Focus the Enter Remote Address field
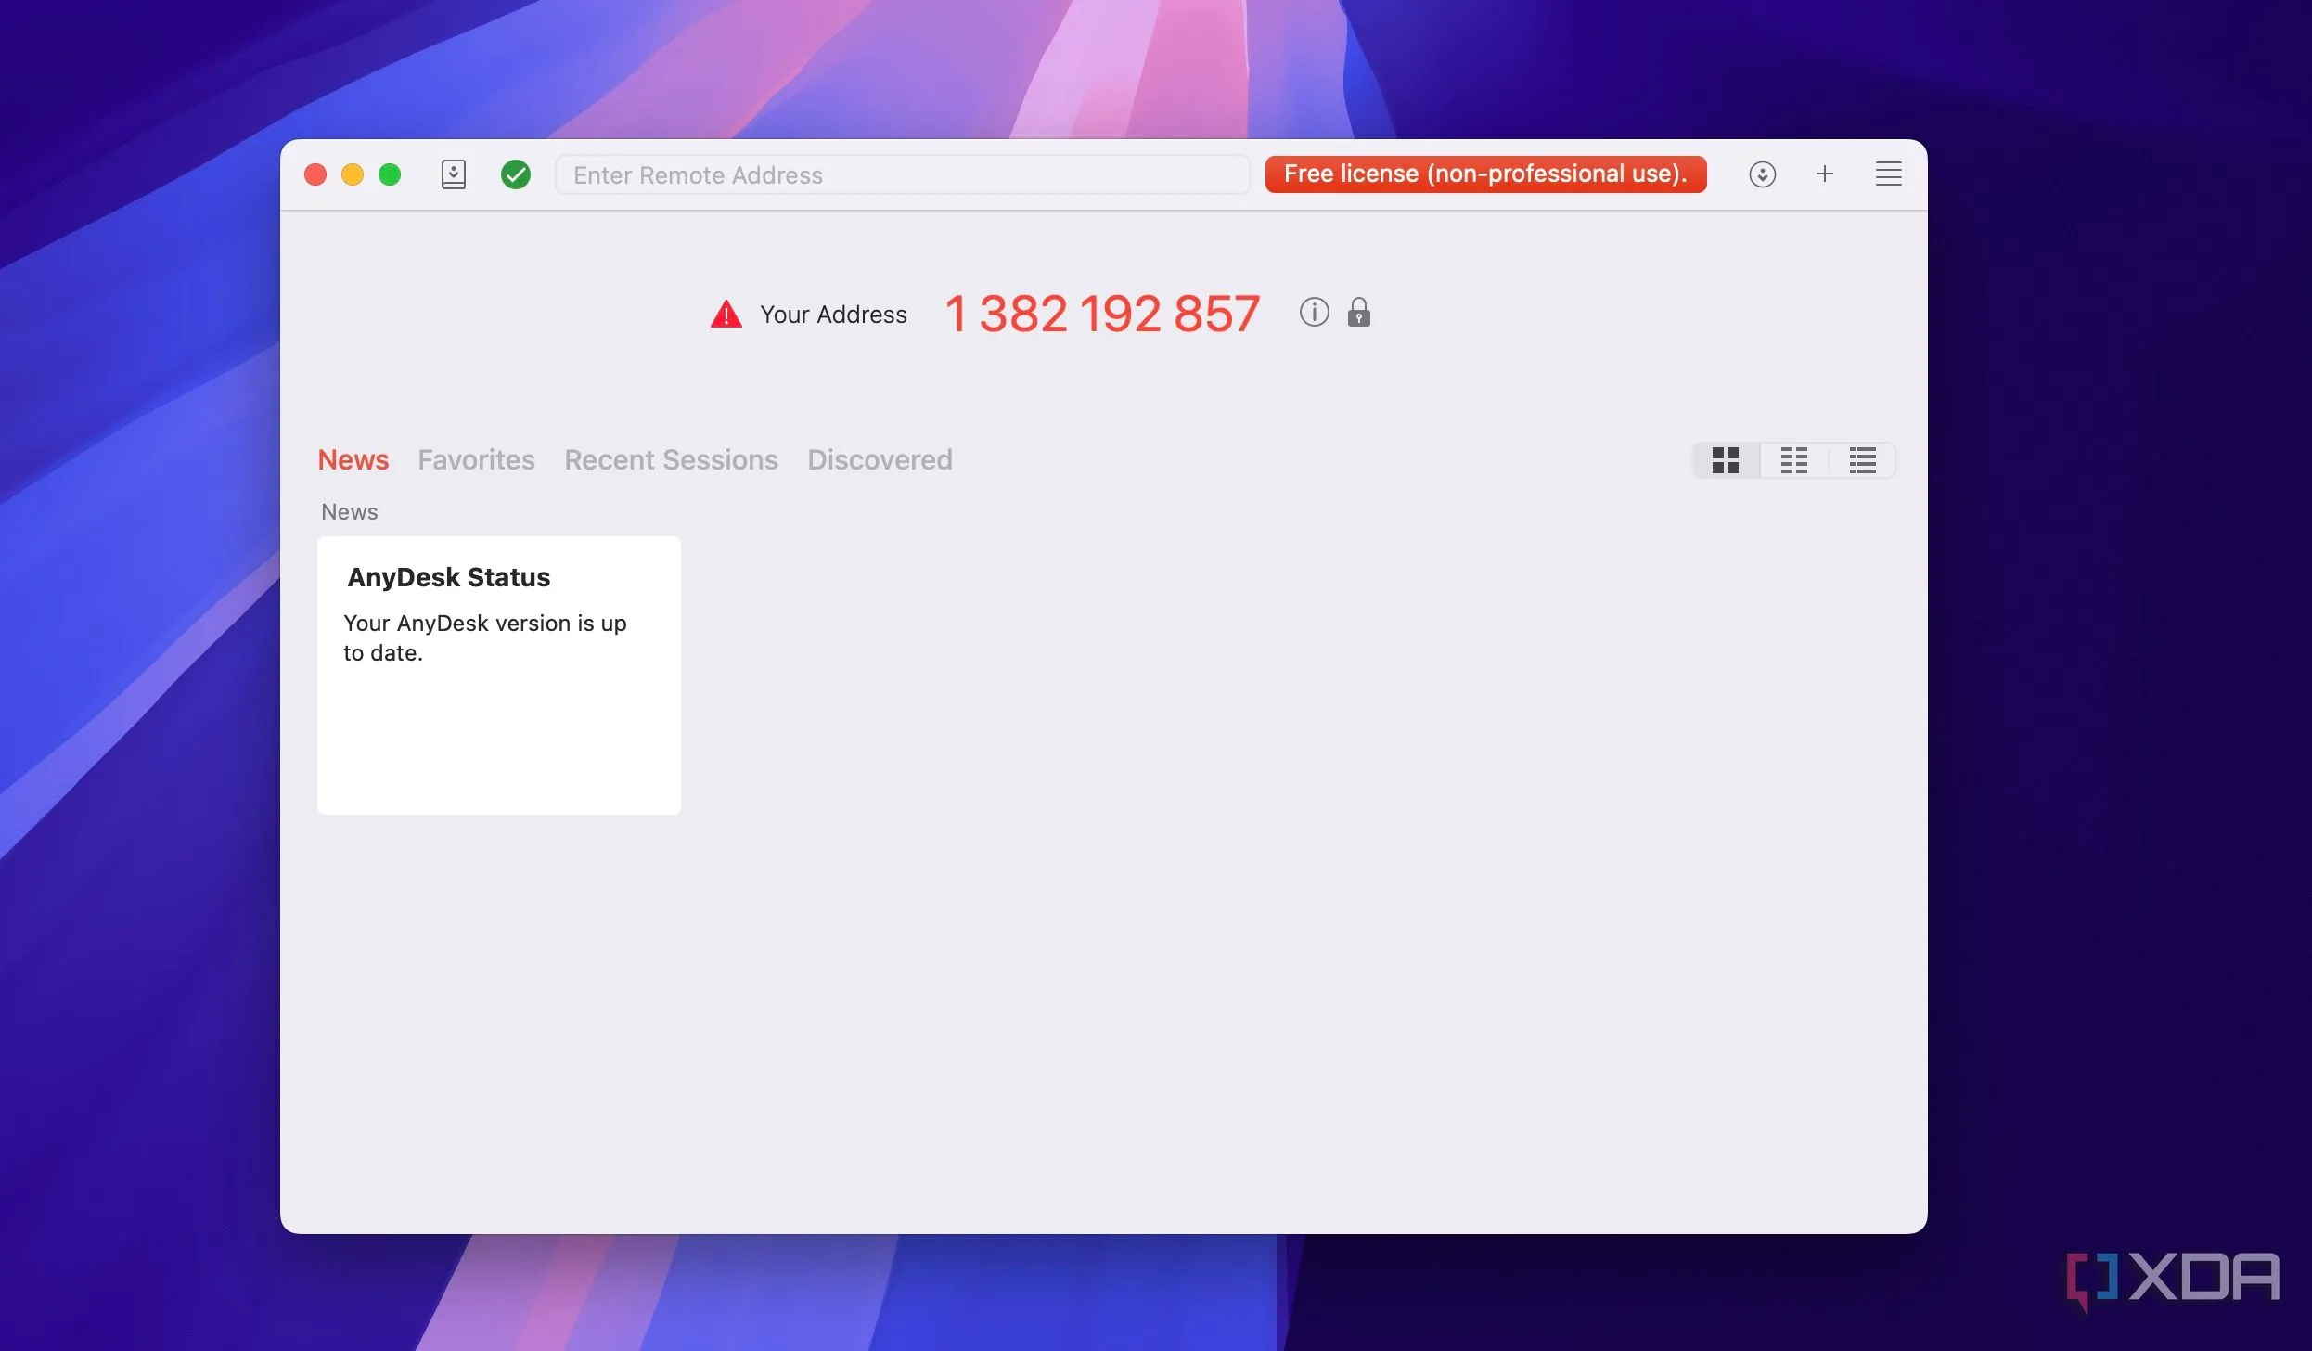The image size is (2312, 1351). pyautogui.click(x=902, y=175)
